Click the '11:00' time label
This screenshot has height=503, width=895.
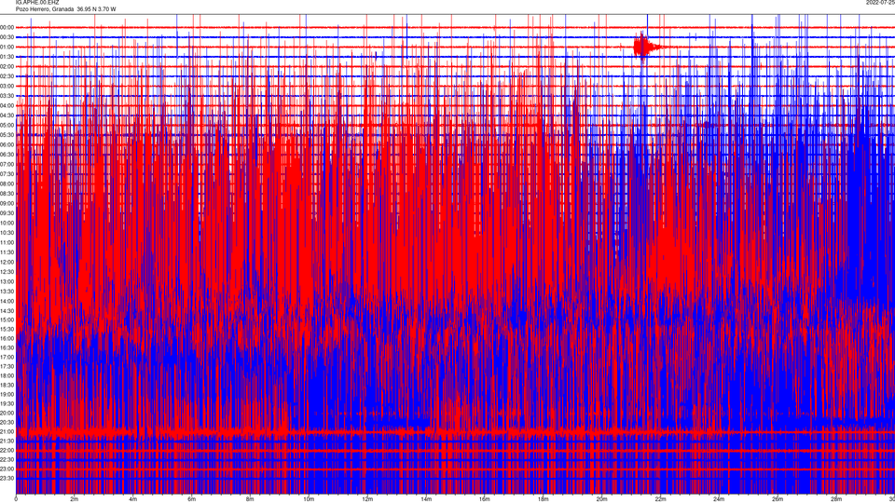click(7, 242)
